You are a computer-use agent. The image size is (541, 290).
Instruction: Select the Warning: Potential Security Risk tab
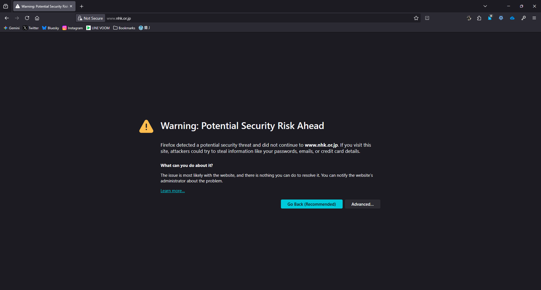point(43,6)
